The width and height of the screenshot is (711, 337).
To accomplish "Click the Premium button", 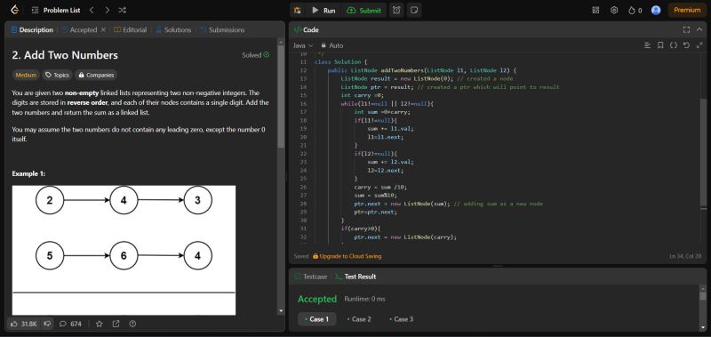I will (687, 10).
